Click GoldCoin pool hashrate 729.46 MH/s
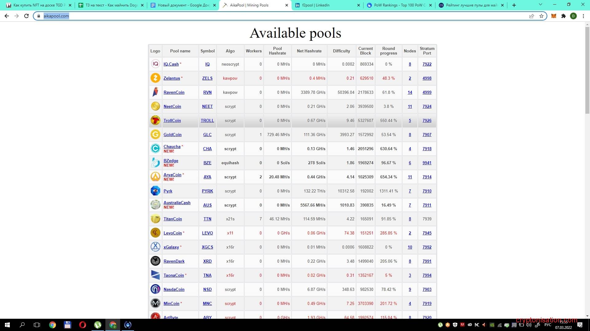The image size is (590, 331). pos(278,135)
